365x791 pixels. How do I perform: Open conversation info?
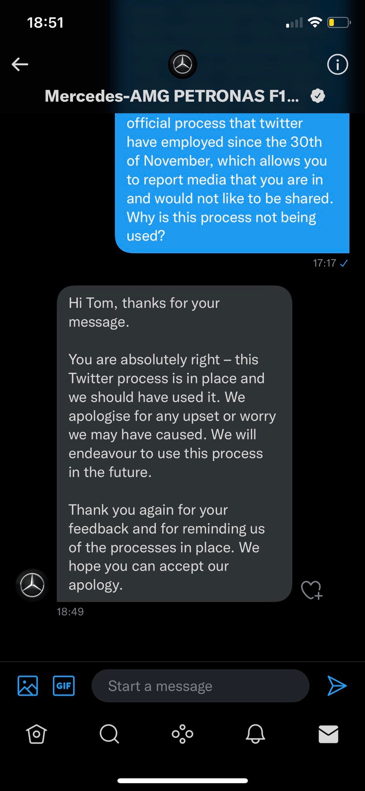click(x=337, y=64)
